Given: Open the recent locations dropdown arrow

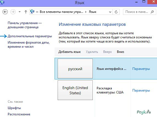Looking at the screenshot, I should point(20,12).
